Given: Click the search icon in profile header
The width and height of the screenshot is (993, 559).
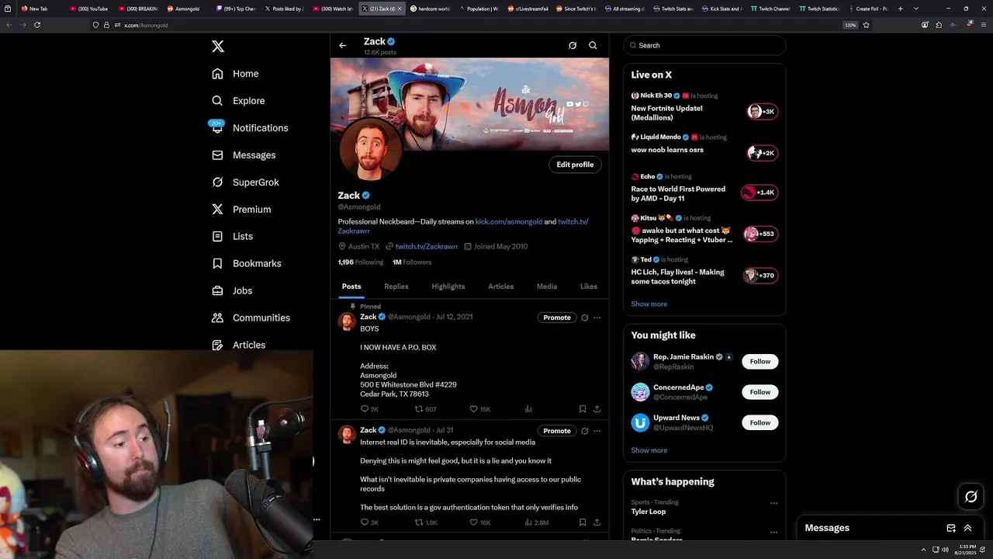Looking at the screenshot, I should click(593, 46).
